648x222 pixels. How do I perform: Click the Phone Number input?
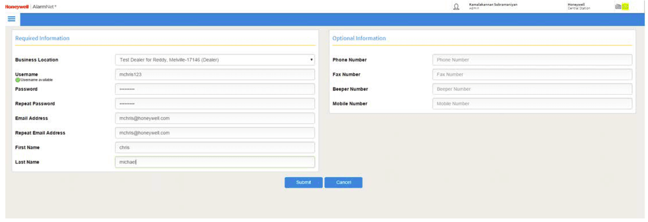(x=531, y=60)
